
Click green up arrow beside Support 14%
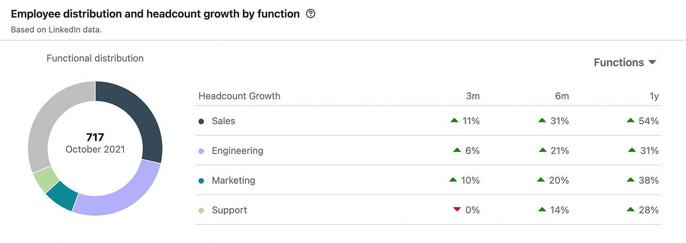[542, 210]
